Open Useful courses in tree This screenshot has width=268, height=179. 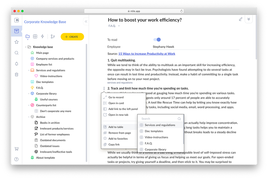(x=49, y=99)
